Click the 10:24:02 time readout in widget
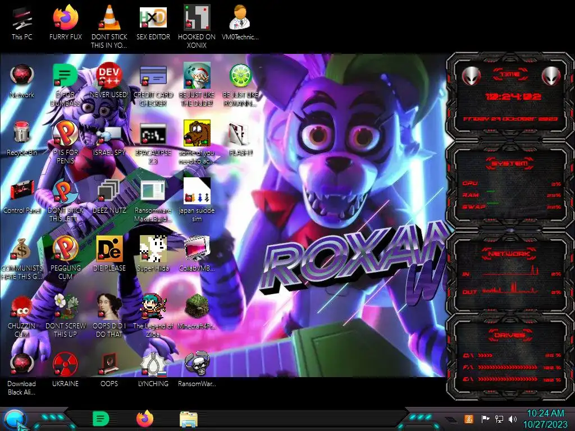 point(513,97)
